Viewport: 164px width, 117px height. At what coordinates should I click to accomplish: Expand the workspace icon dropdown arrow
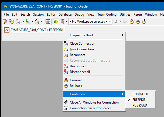[x=120, y=22]
